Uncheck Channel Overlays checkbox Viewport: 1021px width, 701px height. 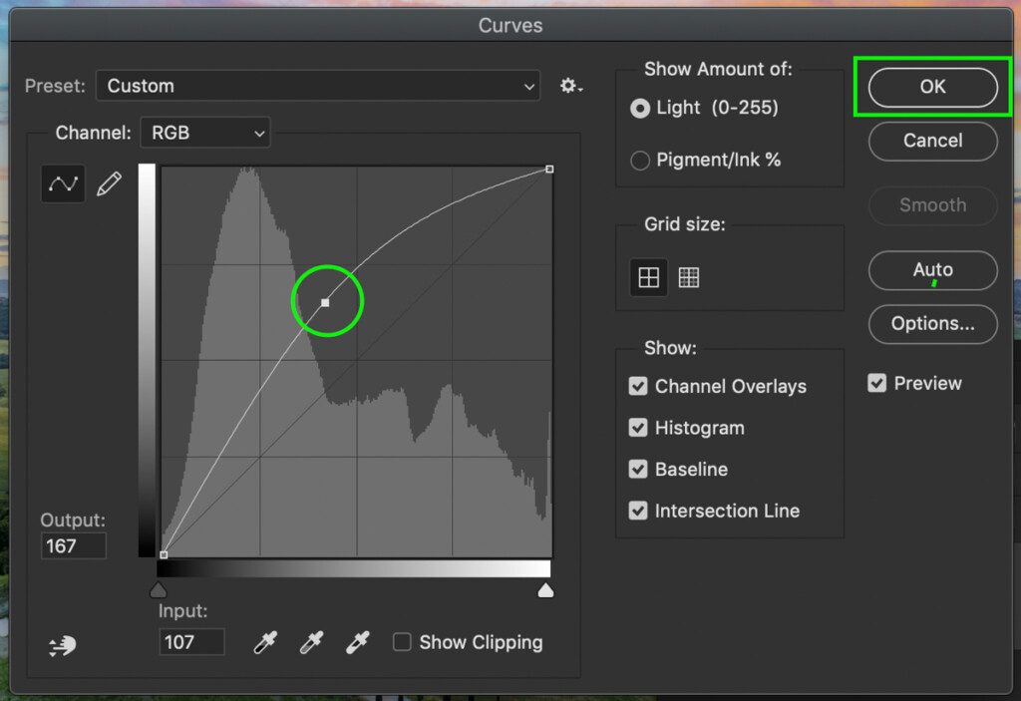pyautogui.click(x=638, y=386)
